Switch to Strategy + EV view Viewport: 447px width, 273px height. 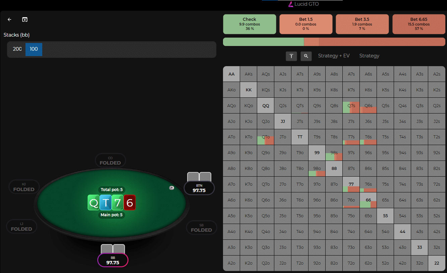coord(334,56)
